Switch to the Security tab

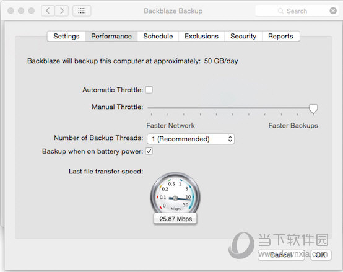pyautogui.click(x=243, y=36)
